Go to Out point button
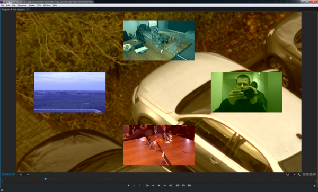 point(170,185)
